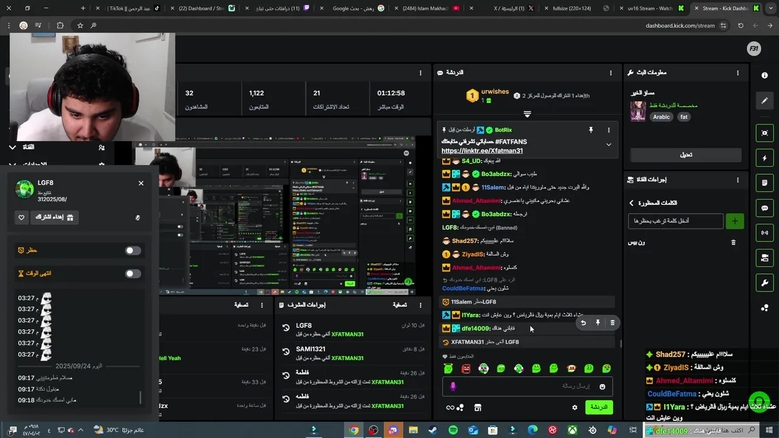
Task: Click the Edit stream info button
Action: 686,155
